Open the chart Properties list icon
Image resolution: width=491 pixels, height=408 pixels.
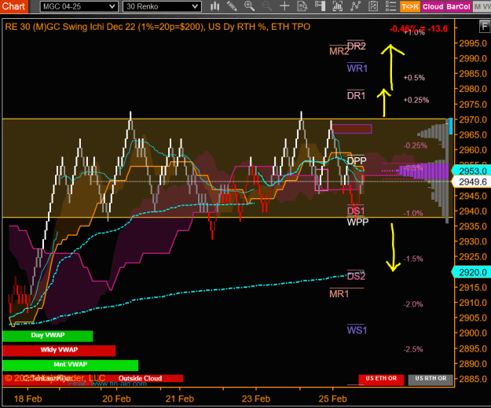pos(390,6)
